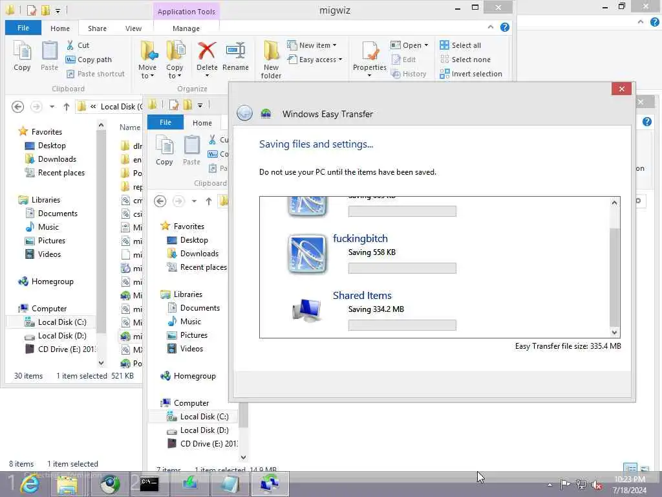Screen dimensions: 662x497
Task: Open Internet Explorer from taskbar
Action: [29, 484]
